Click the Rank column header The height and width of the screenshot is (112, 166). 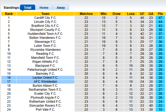pos(9,14)
